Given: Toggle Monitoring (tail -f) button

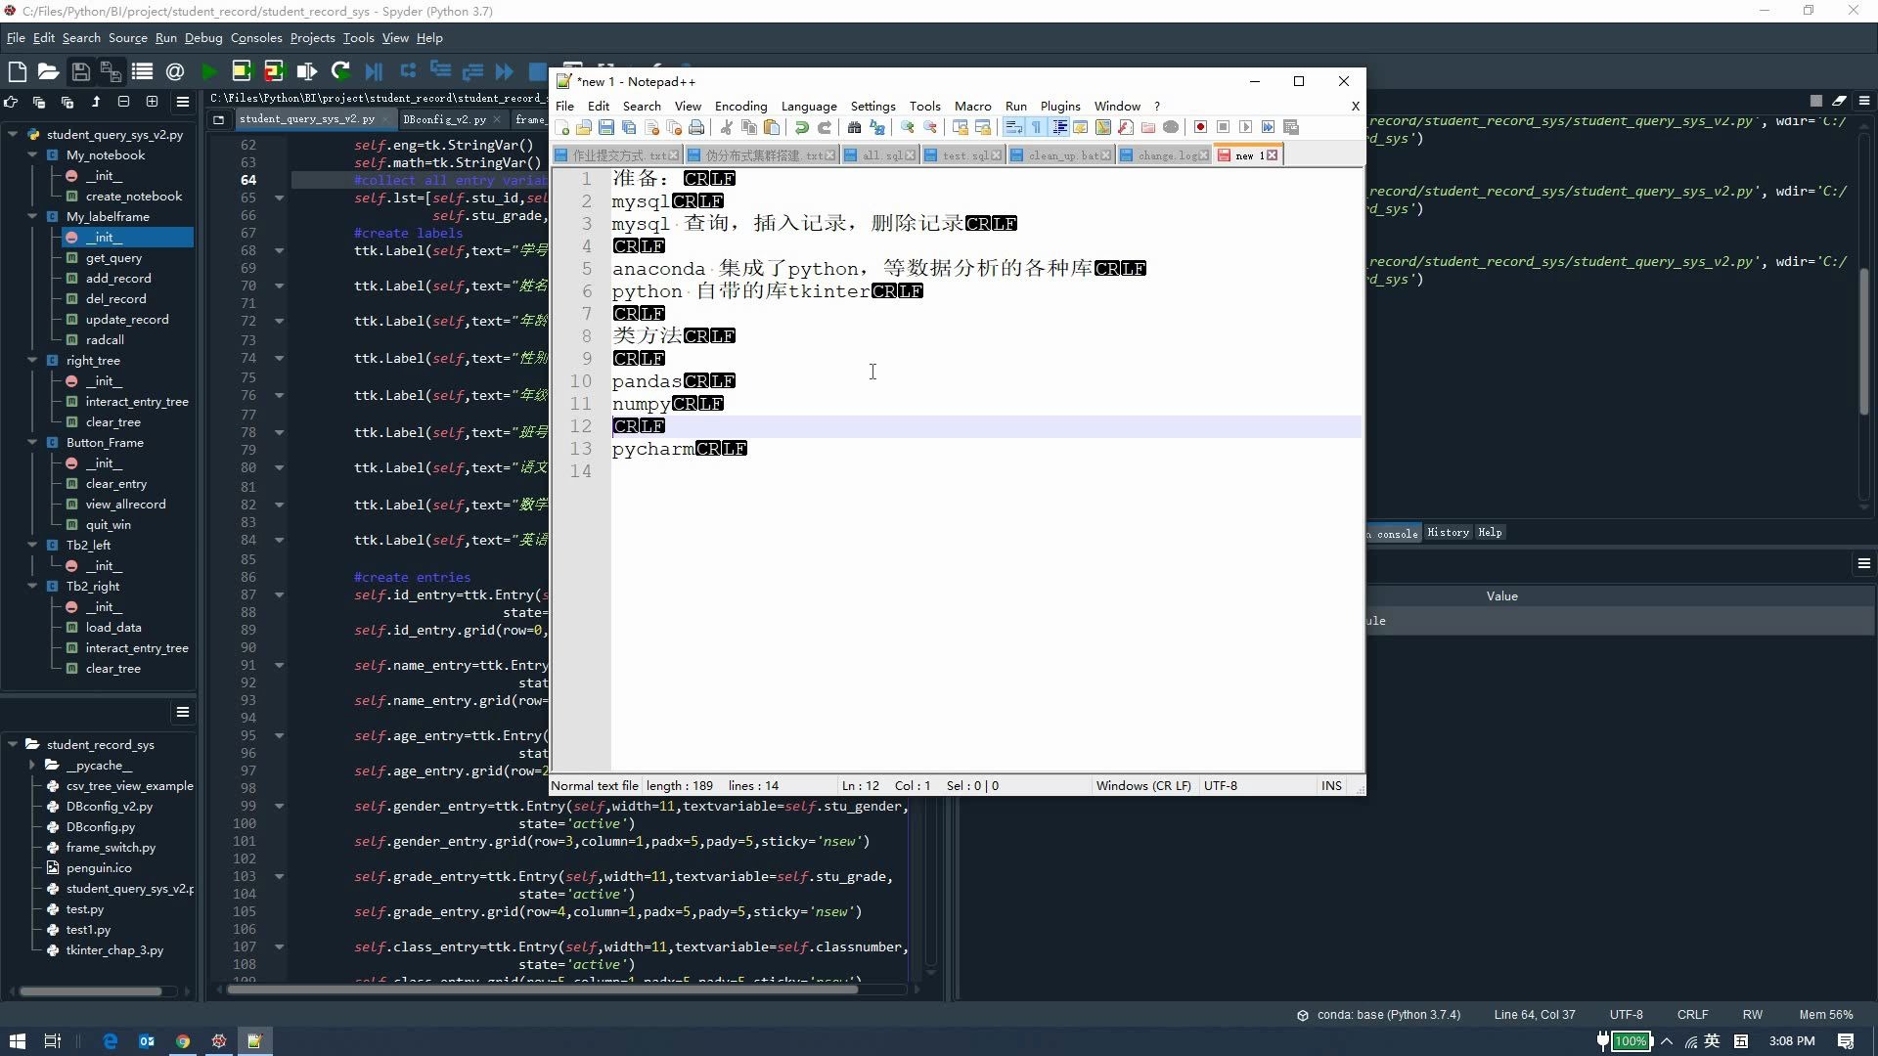Looking at the screenshot, I should [1171, 128].
